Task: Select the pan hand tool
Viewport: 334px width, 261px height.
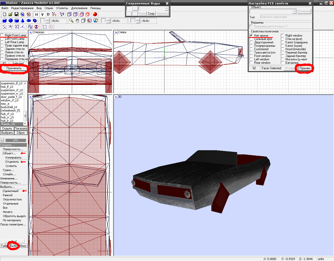Action: coord(77,21)
